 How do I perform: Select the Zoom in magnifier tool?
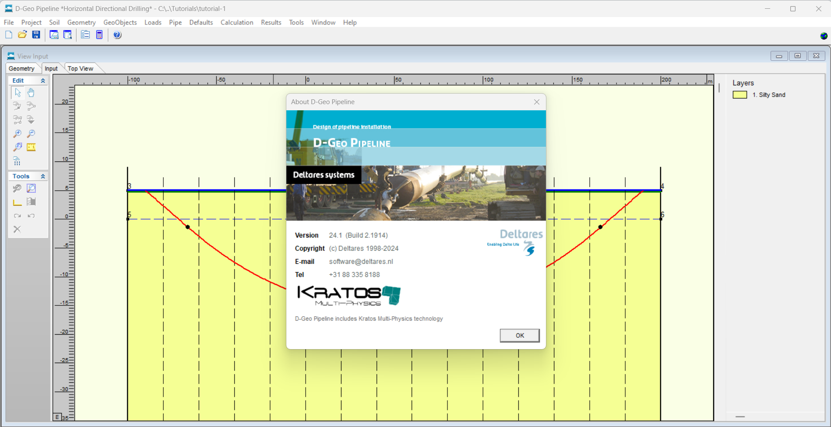[17, 133]
